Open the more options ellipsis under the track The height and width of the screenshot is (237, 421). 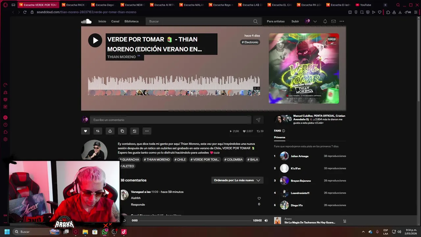click(x=147, y=131)
